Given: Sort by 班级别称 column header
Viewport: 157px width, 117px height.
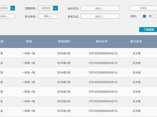Looking at the screenshot, I should pos(64,41).
